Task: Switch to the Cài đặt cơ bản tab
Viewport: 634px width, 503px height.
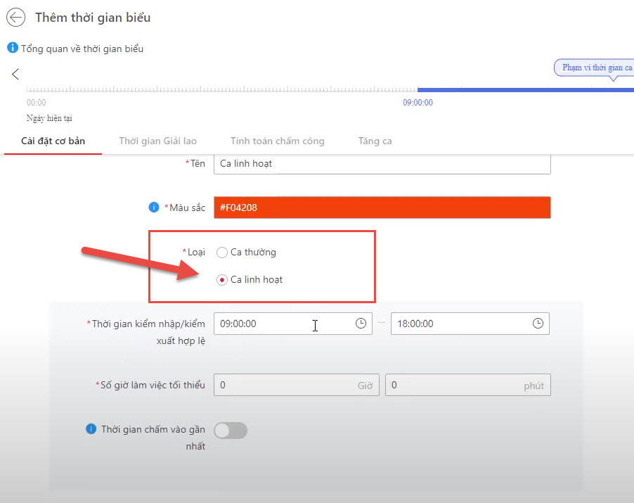Action: pyautogui.click(x=53, y=141)
